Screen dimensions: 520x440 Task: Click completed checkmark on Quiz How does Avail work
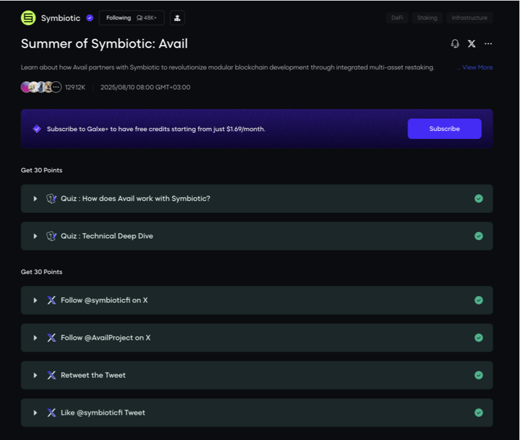(479, 198)
